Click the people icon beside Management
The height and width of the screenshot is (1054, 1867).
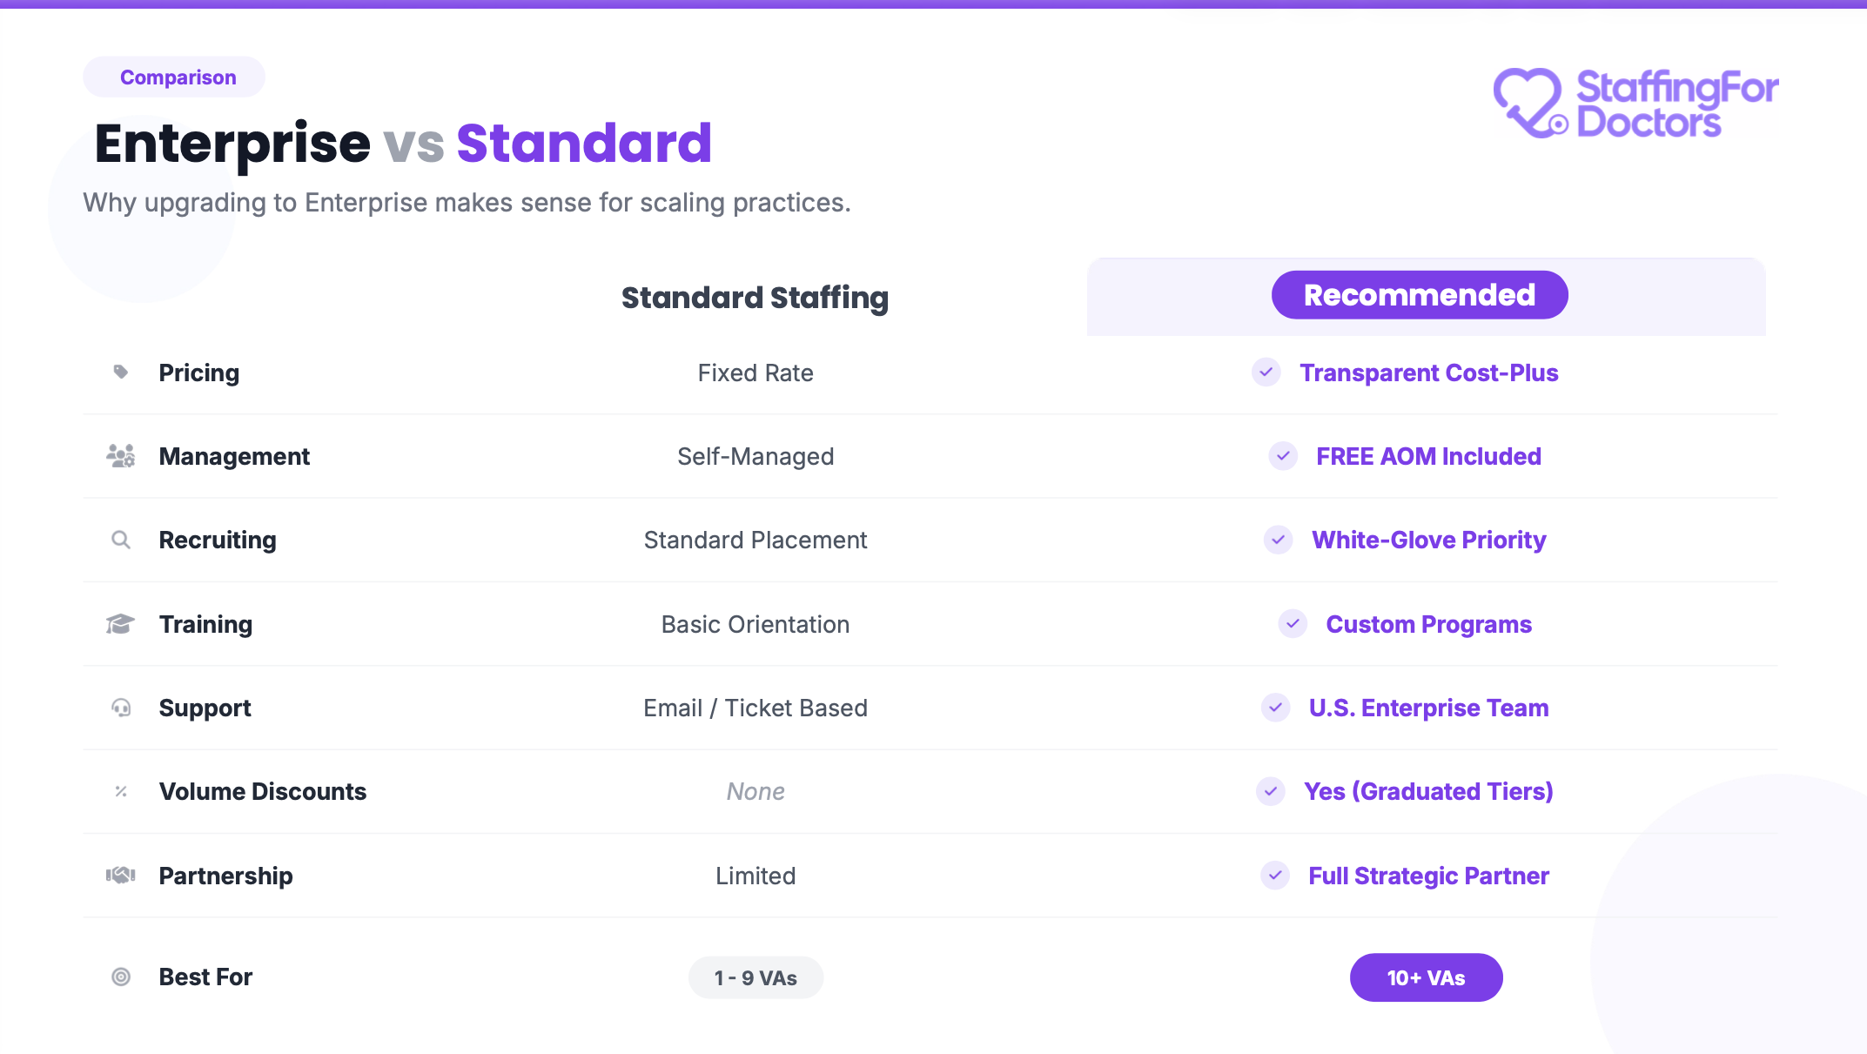pos(121,456)
